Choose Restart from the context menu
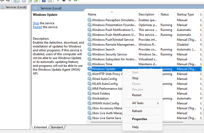The width and height of the screenshot is (204, 133). tap(137, 95)
